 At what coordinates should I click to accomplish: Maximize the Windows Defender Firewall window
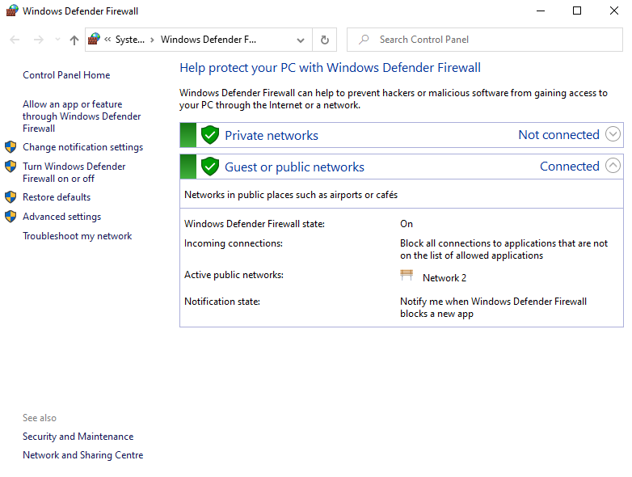[577, 11]
